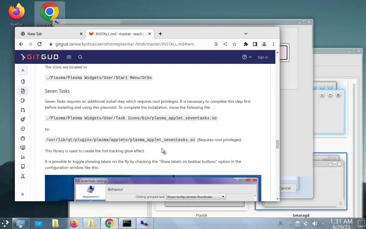
Task: Open the Google Chrome desktop shortcut
Action: (49, 14)
